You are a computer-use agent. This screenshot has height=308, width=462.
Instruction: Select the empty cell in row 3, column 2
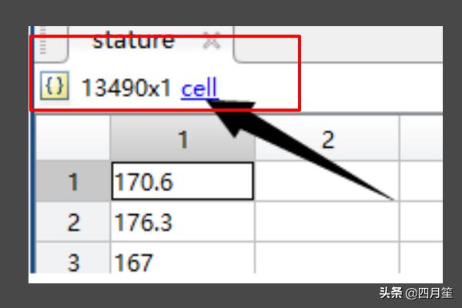[x=327, y=262]
